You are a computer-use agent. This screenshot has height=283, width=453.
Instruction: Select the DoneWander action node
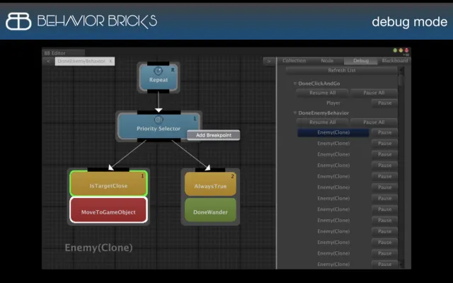[x=210, y=210]
